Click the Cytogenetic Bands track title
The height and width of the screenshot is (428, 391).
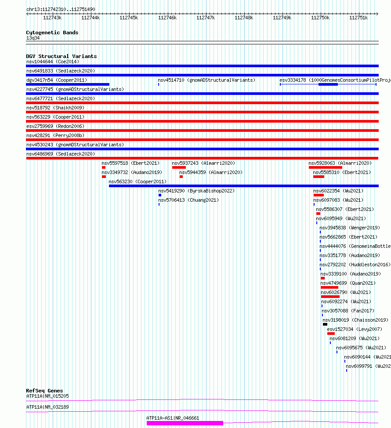click(x=52, y=33)
